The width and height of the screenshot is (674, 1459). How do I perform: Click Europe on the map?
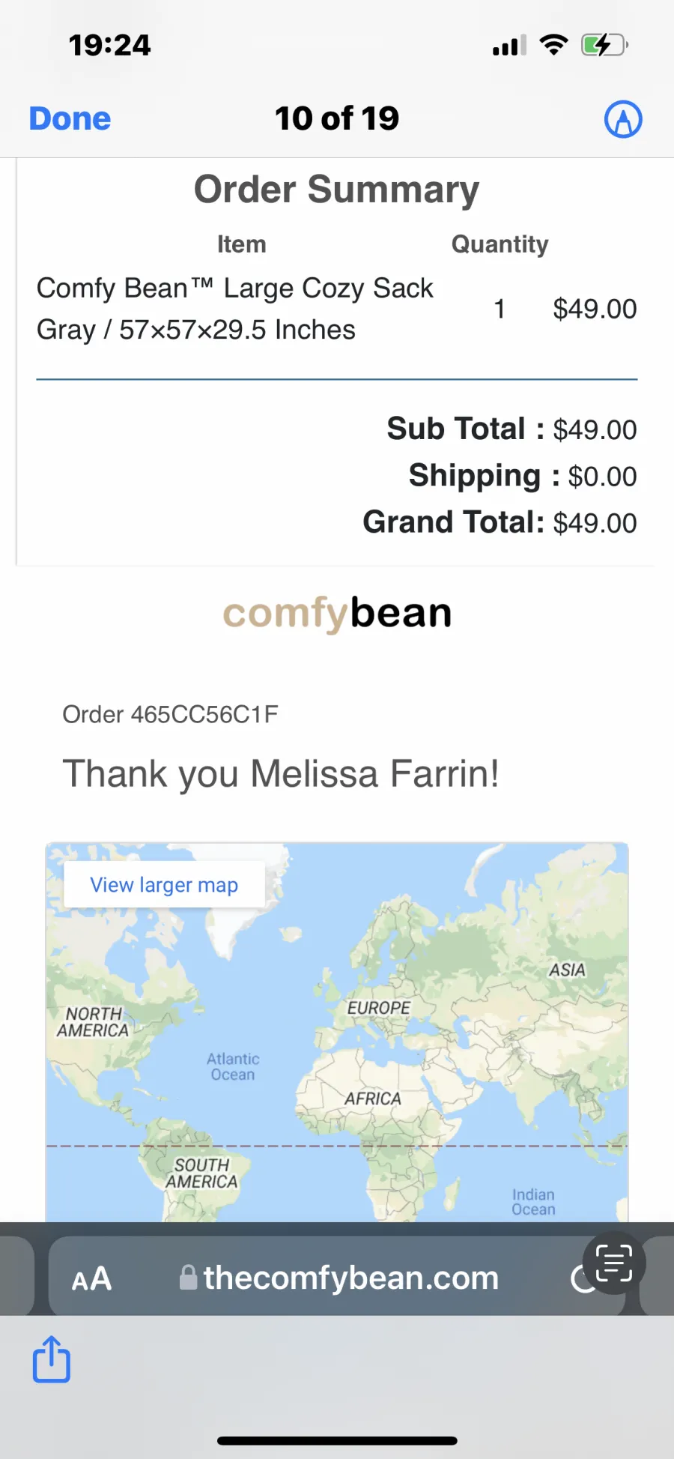[378, 1008]
